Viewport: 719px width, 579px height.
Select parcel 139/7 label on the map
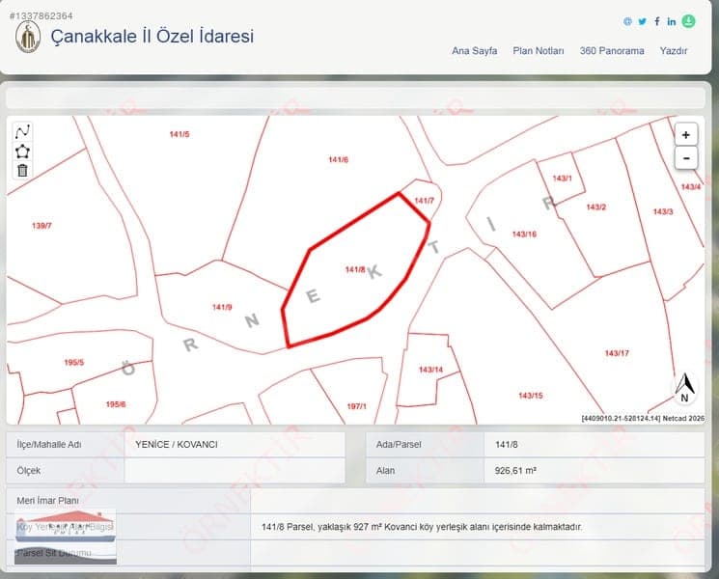[x=41, y=226]
